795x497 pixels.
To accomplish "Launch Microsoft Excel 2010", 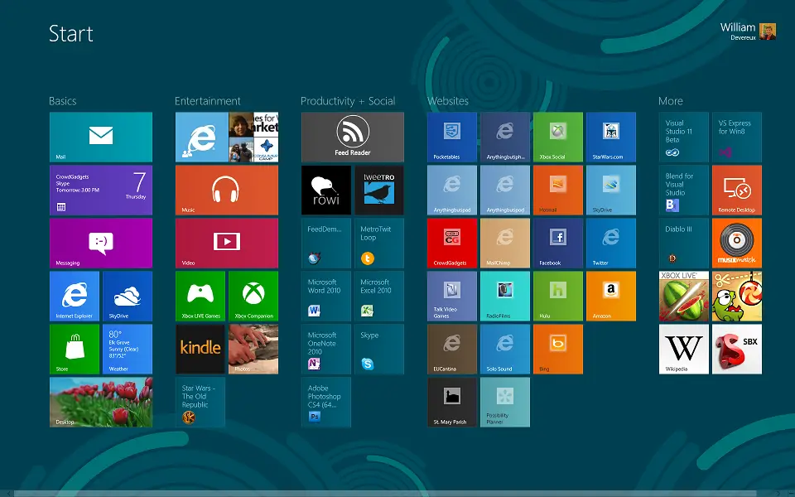I will [379, 297].
